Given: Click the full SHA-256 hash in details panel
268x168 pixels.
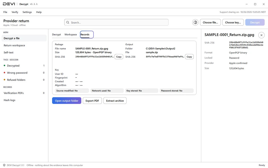Looking at the screenshot, I should (246, 45).
